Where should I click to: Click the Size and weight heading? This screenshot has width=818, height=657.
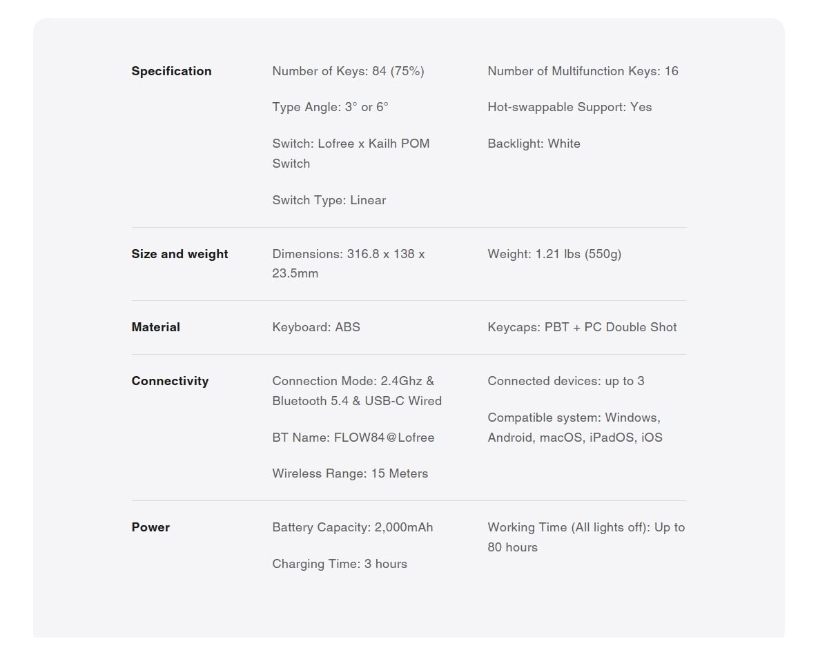pos(179,254)
